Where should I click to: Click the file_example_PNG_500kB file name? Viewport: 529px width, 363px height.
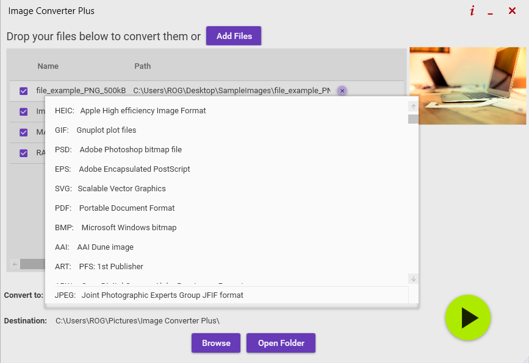(x=81, y=91)
